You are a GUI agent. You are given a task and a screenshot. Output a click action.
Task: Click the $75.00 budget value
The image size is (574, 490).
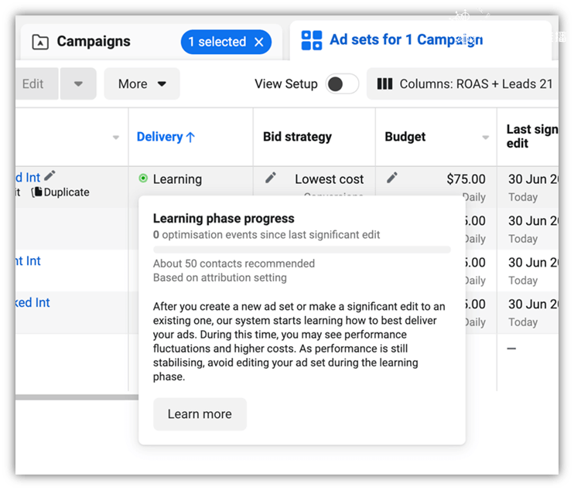click(x=466, y=179)
